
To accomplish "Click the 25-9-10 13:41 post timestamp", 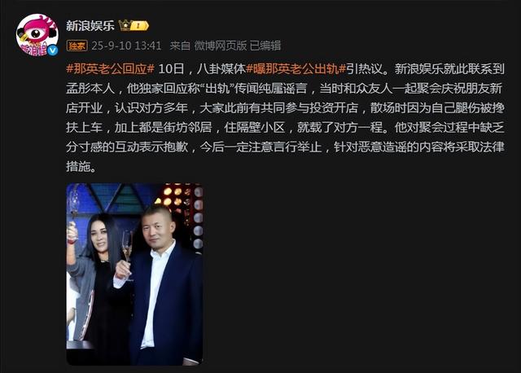I will (x=126, y=46).
